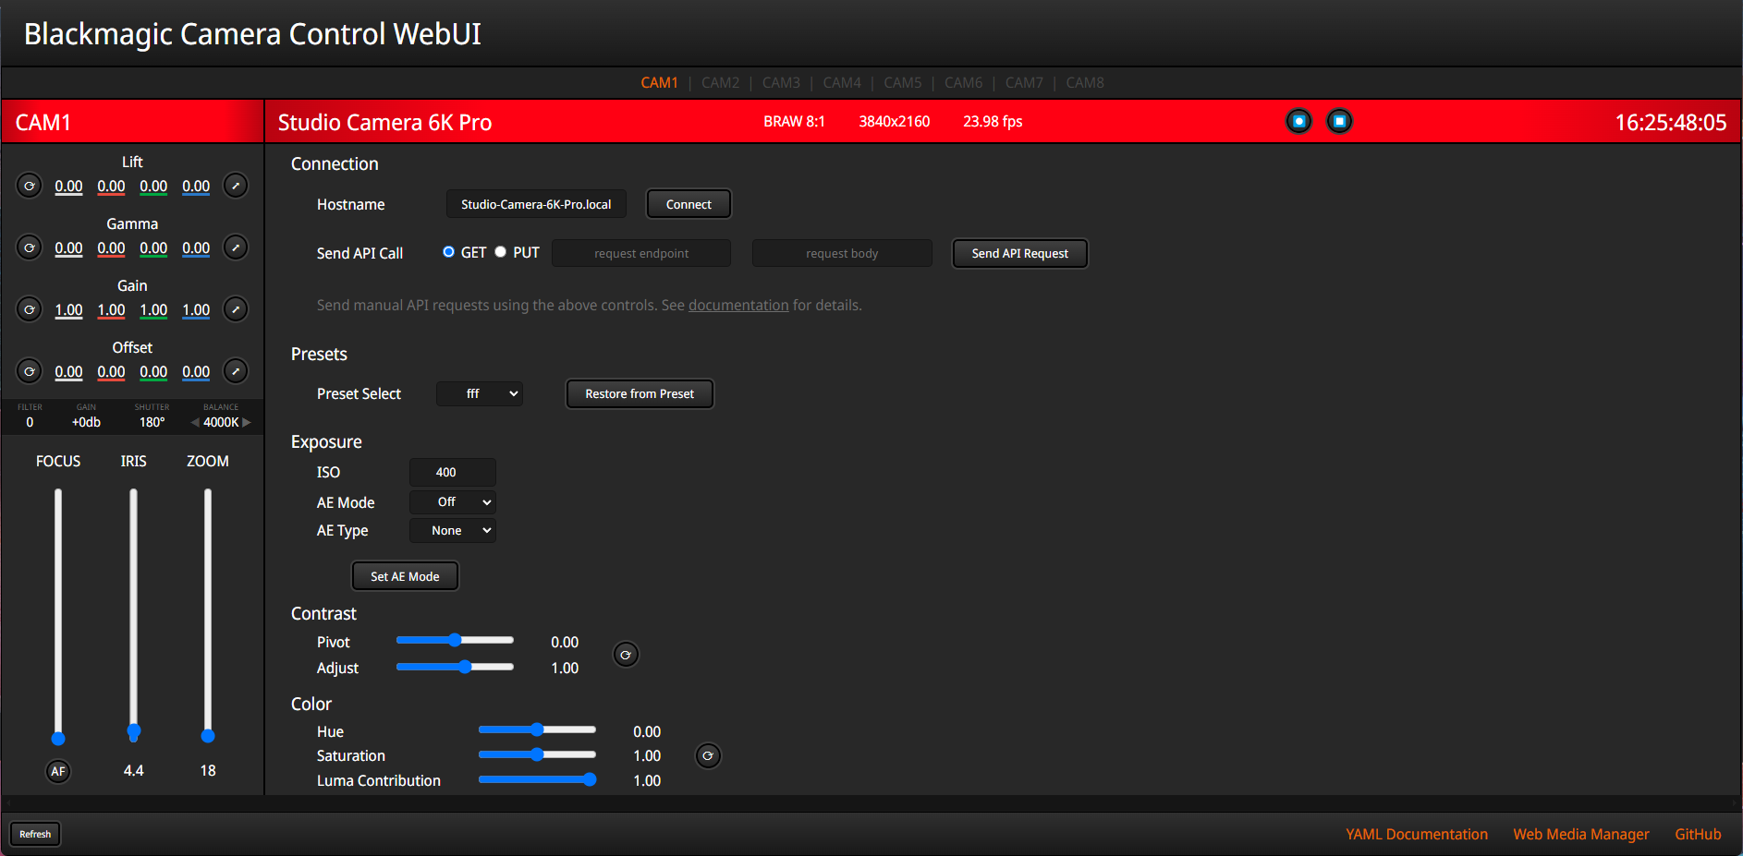Select the PUT request method
This screenshot has width=1743, height=856.
tap(500, 252)
